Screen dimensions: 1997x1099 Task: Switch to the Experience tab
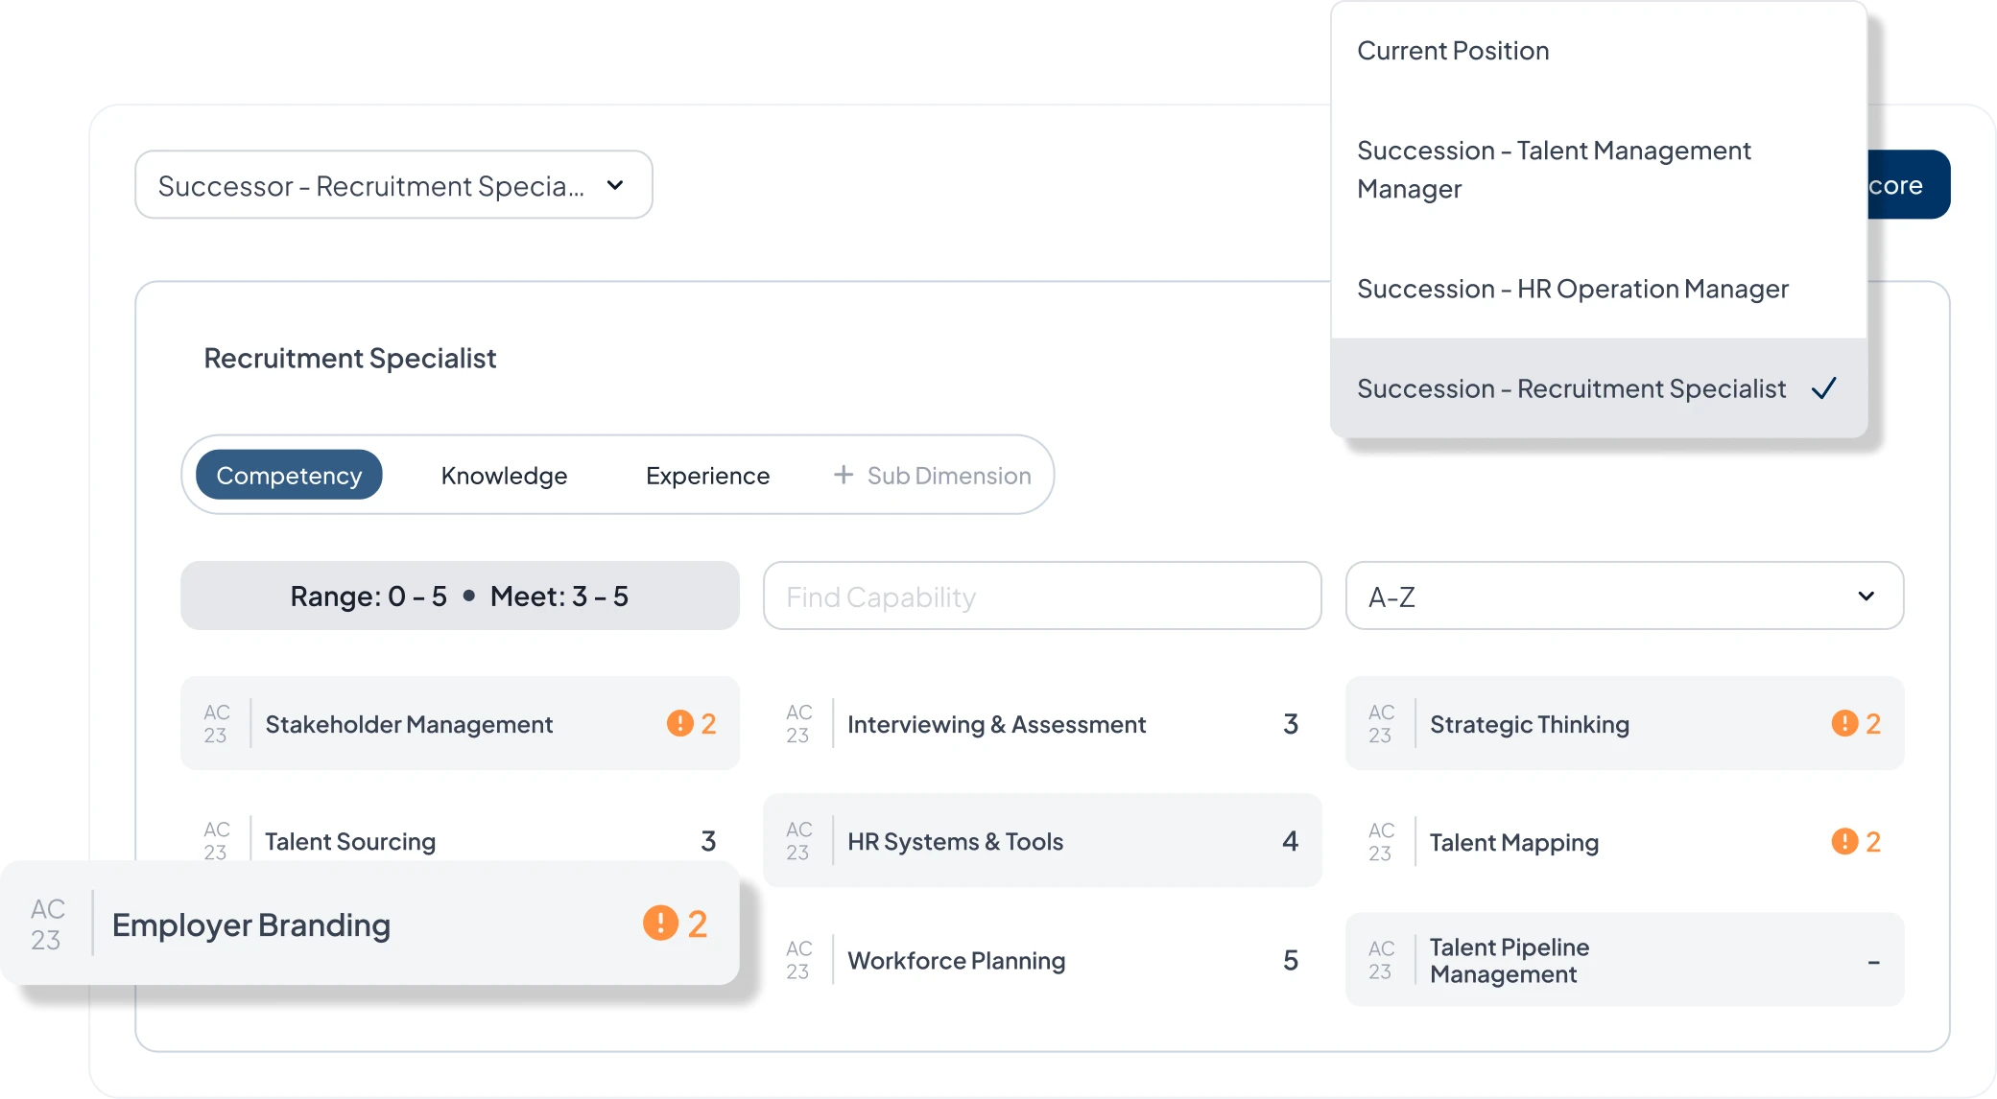(x=707, y=476)
